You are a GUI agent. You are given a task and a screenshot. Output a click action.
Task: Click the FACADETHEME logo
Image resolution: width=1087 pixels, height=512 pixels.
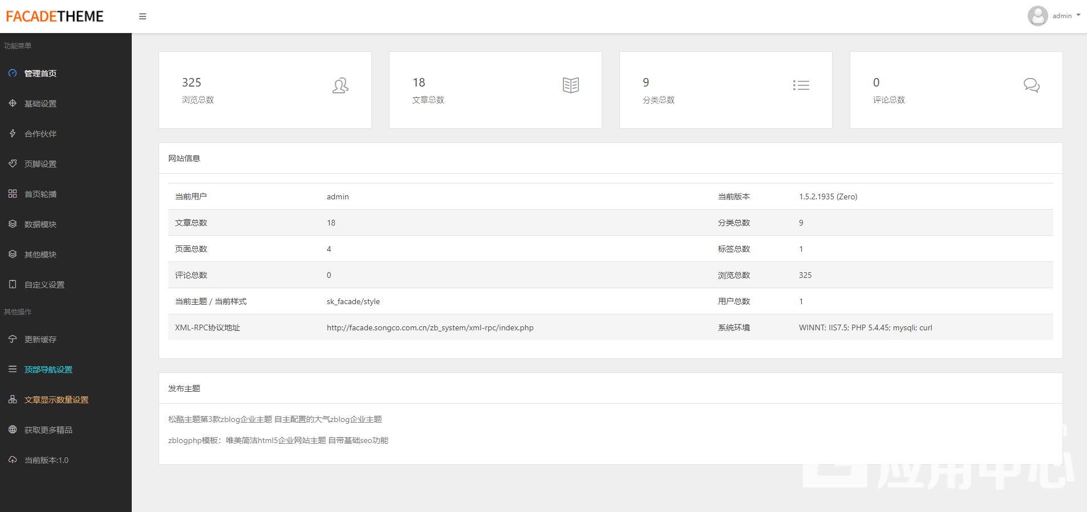click(x=55, y=17)
